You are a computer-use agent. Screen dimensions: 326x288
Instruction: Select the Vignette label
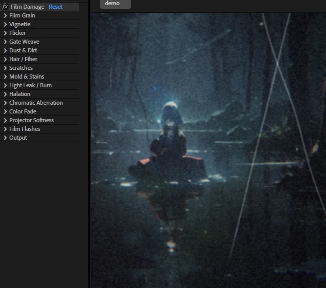click(x=20, y=24)
